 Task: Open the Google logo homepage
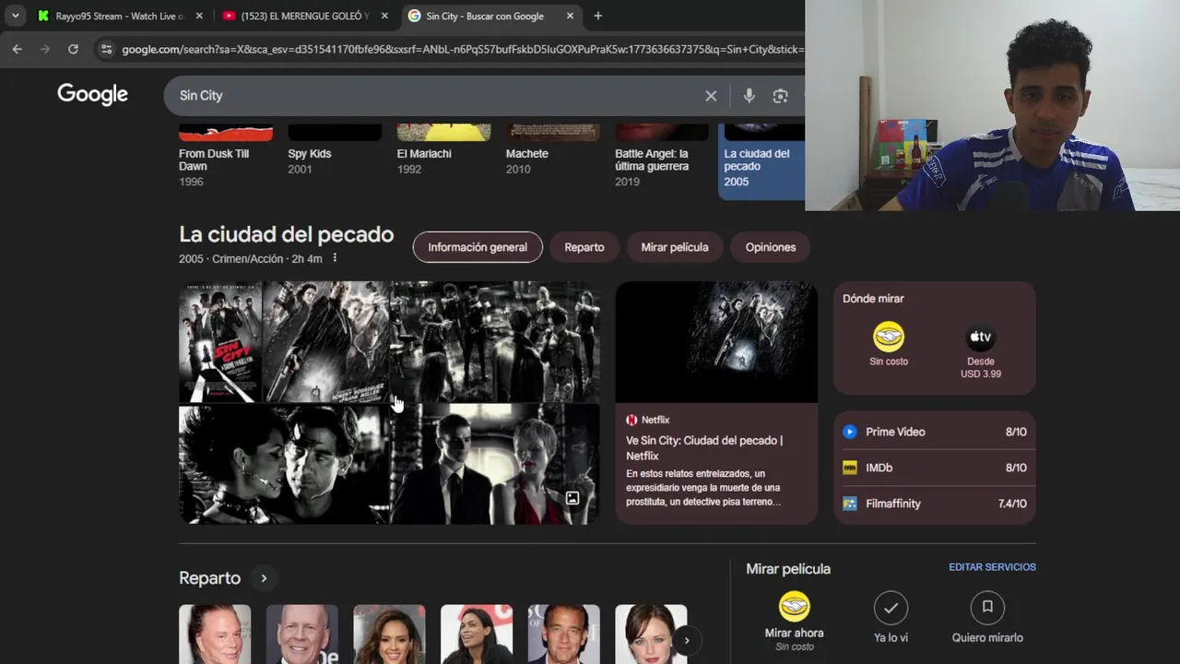pyautogui.click(x=92, y=94)
